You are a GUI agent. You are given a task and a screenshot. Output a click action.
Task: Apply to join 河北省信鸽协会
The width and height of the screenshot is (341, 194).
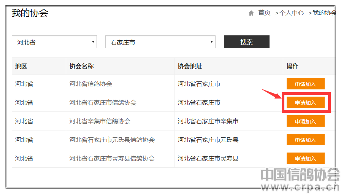pos(306,84)
